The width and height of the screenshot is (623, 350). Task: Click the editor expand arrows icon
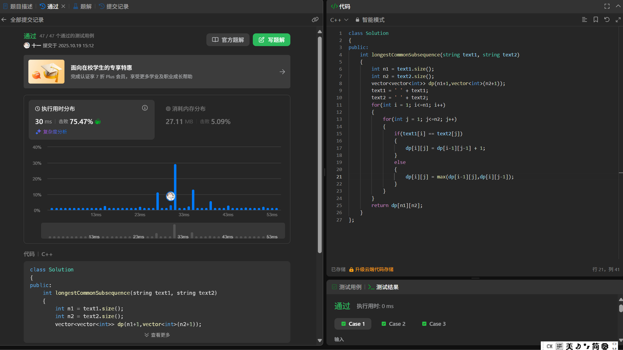point(618,19)
